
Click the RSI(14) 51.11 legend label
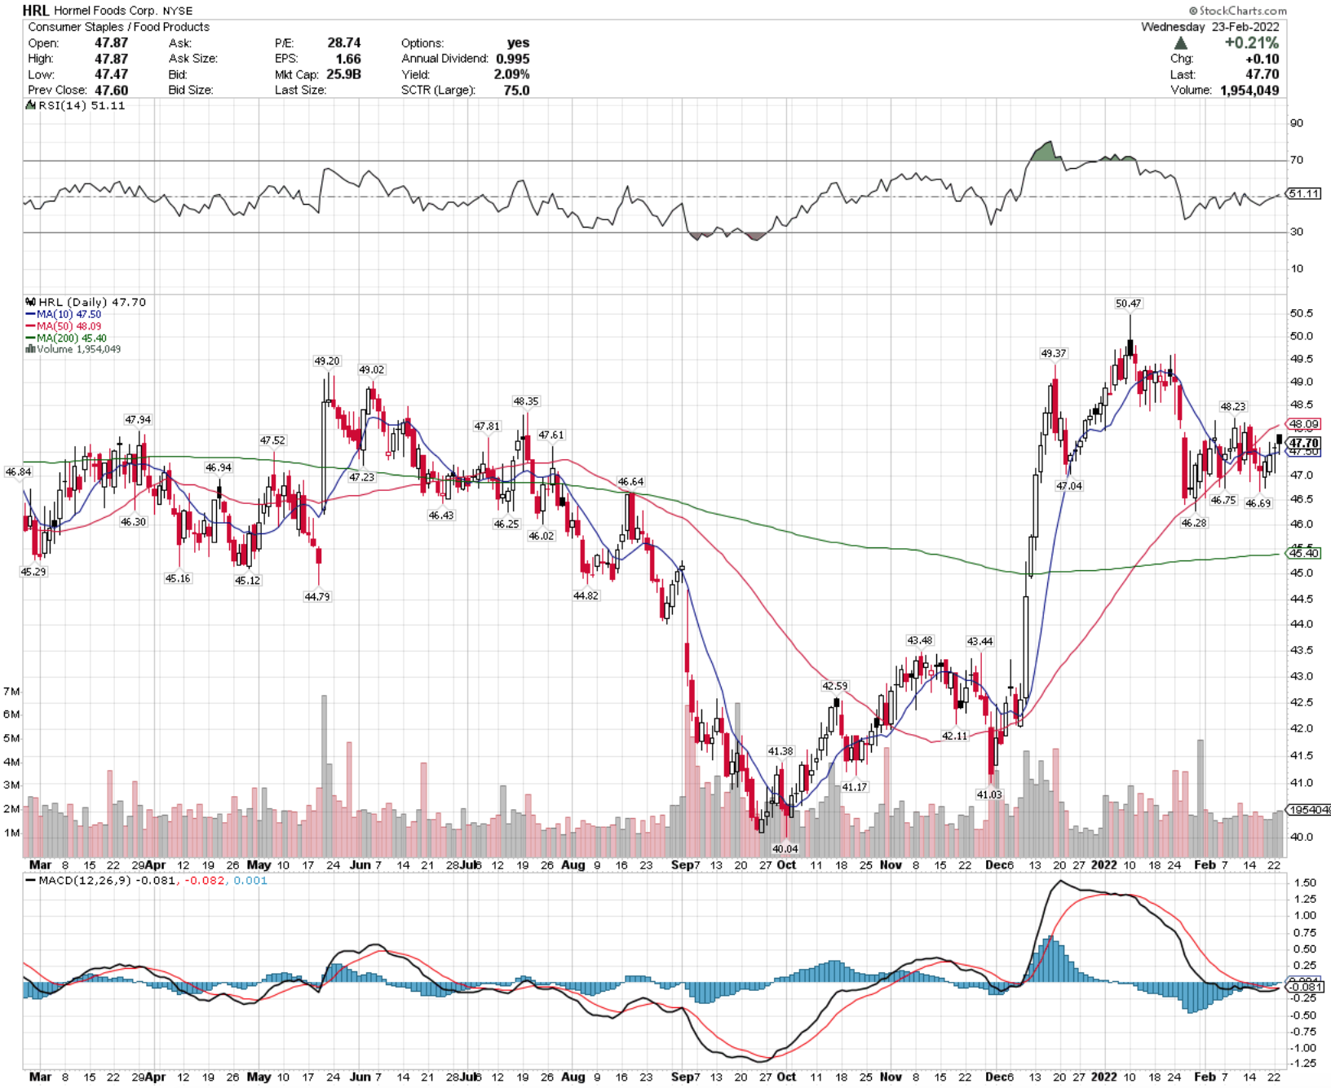[x=82, y=105]
